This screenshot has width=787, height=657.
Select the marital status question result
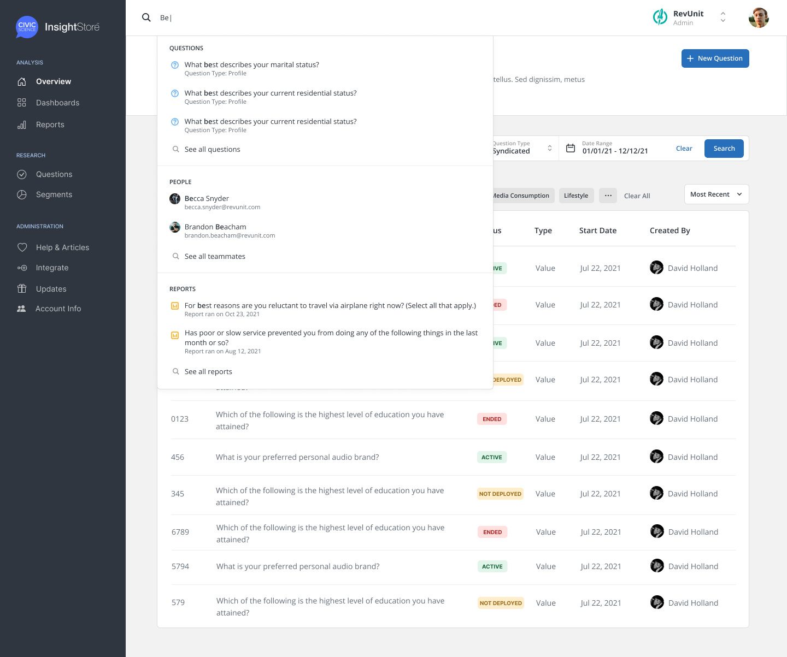325,69
